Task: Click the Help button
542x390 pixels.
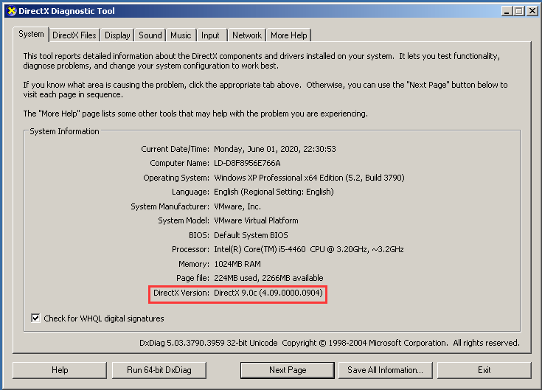Action: point(60,370)
